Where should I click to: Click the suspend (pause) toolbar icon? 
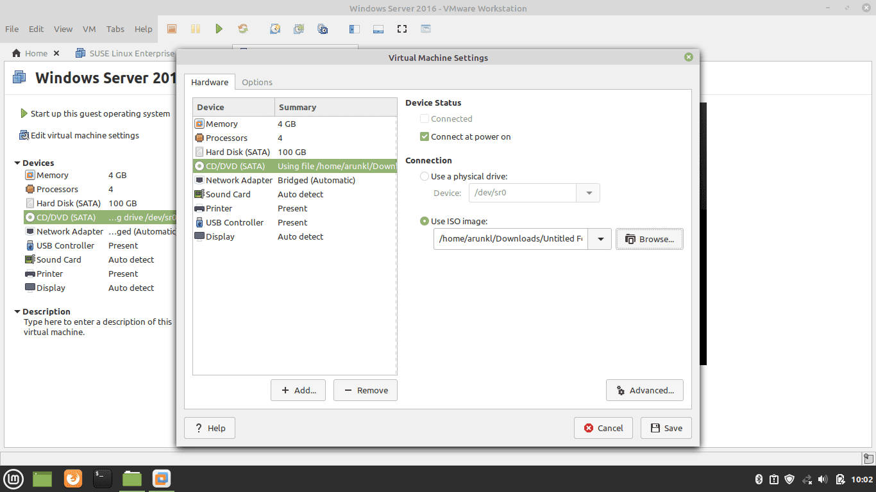pos(196,29)
